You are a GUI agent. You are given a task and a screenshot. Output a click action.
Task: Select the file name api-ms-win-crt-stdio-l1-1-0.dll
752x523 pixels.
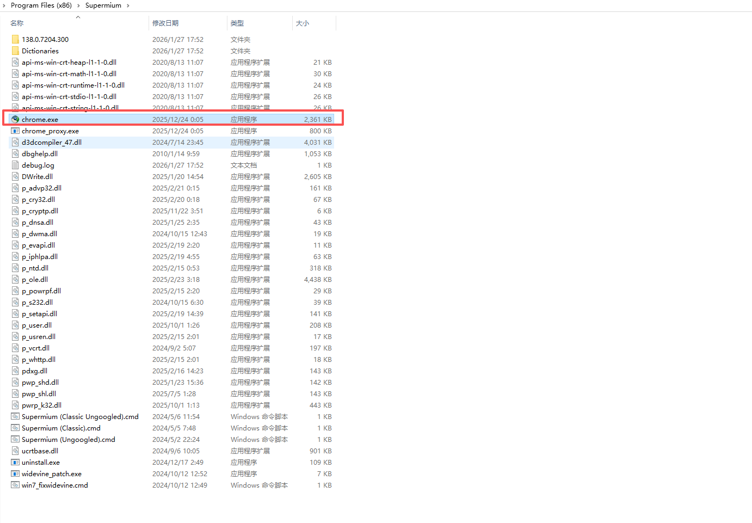tap(69, 96)
